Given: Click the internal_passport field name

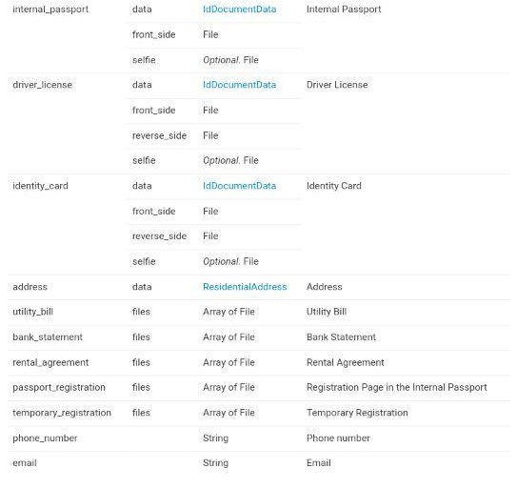Looking at the screenshot, I should tap(50, 10).
